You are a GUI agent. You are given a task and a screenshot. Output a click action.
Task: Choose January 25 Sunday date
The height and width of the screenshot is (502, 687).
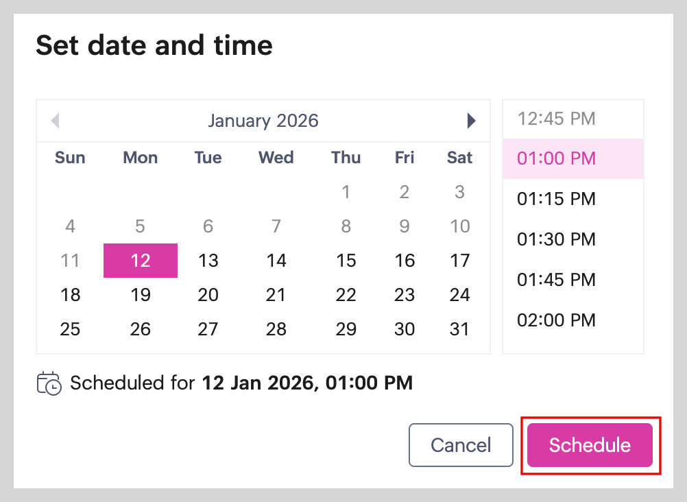[71, 329]
